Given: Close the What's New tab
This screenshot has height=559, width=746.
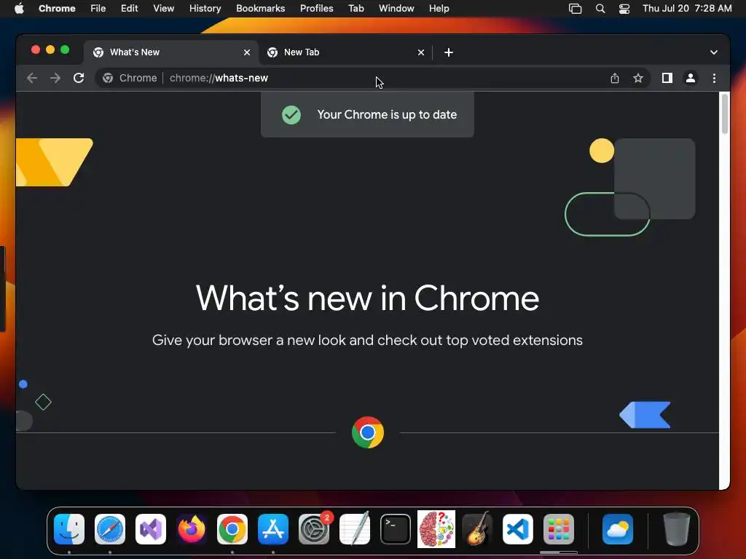Looking at the screenshot, I should 247,52.
